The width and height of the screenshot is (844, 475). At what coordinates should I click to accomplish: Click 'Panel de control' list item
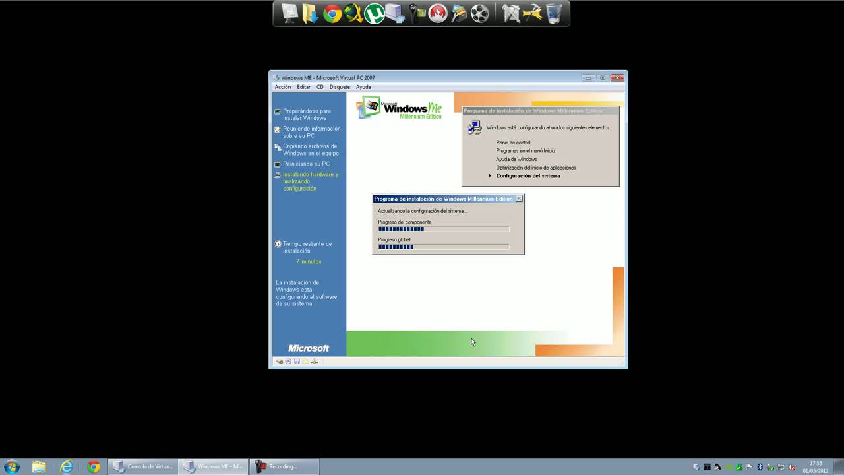513,142
